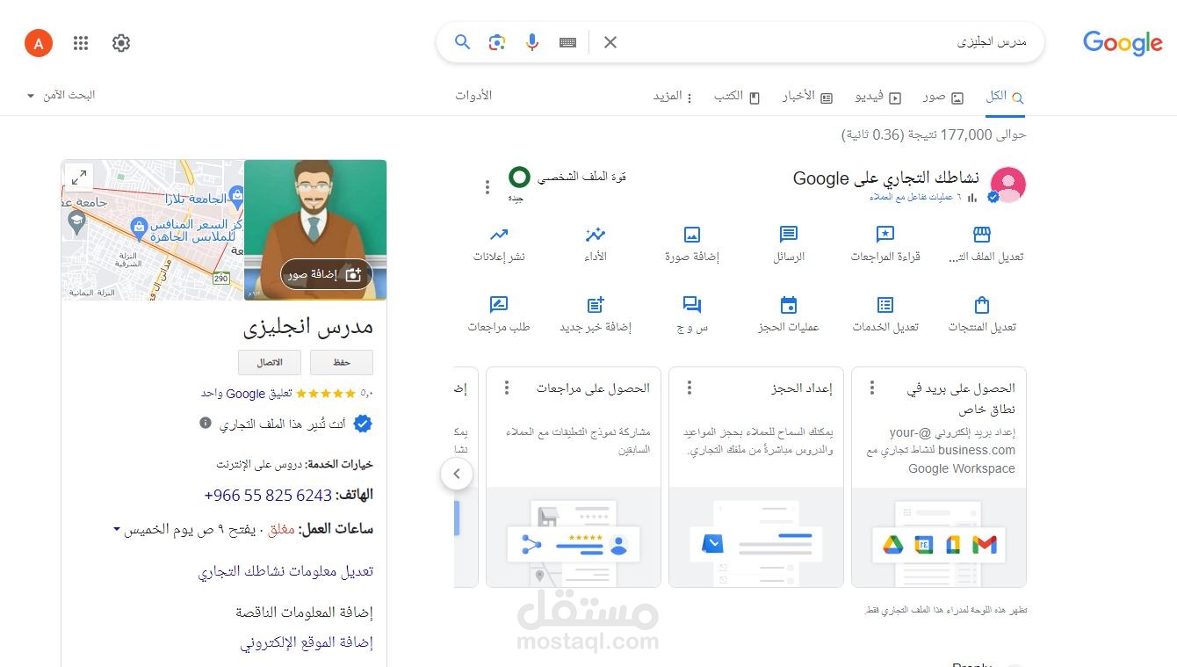
Task: Click نشاطك التجاري على Google heading
Action: coord(888,178)
